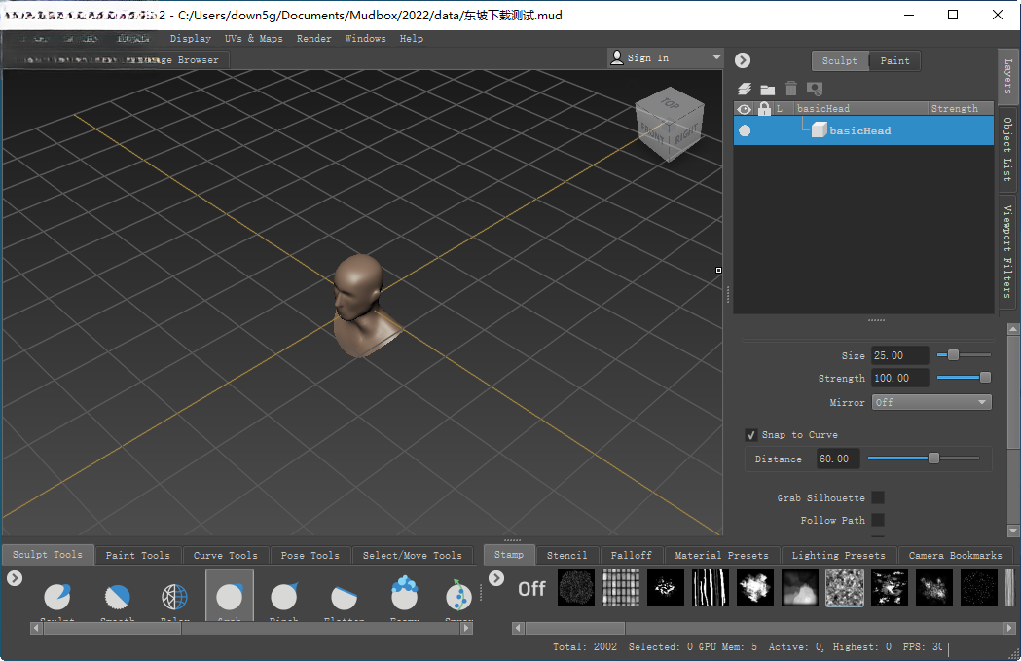The width and height of the screenshot is (1021, 661).
Task: Click the New Layer Folder icon
Action: pyautogui.click(x=768, y=90)
